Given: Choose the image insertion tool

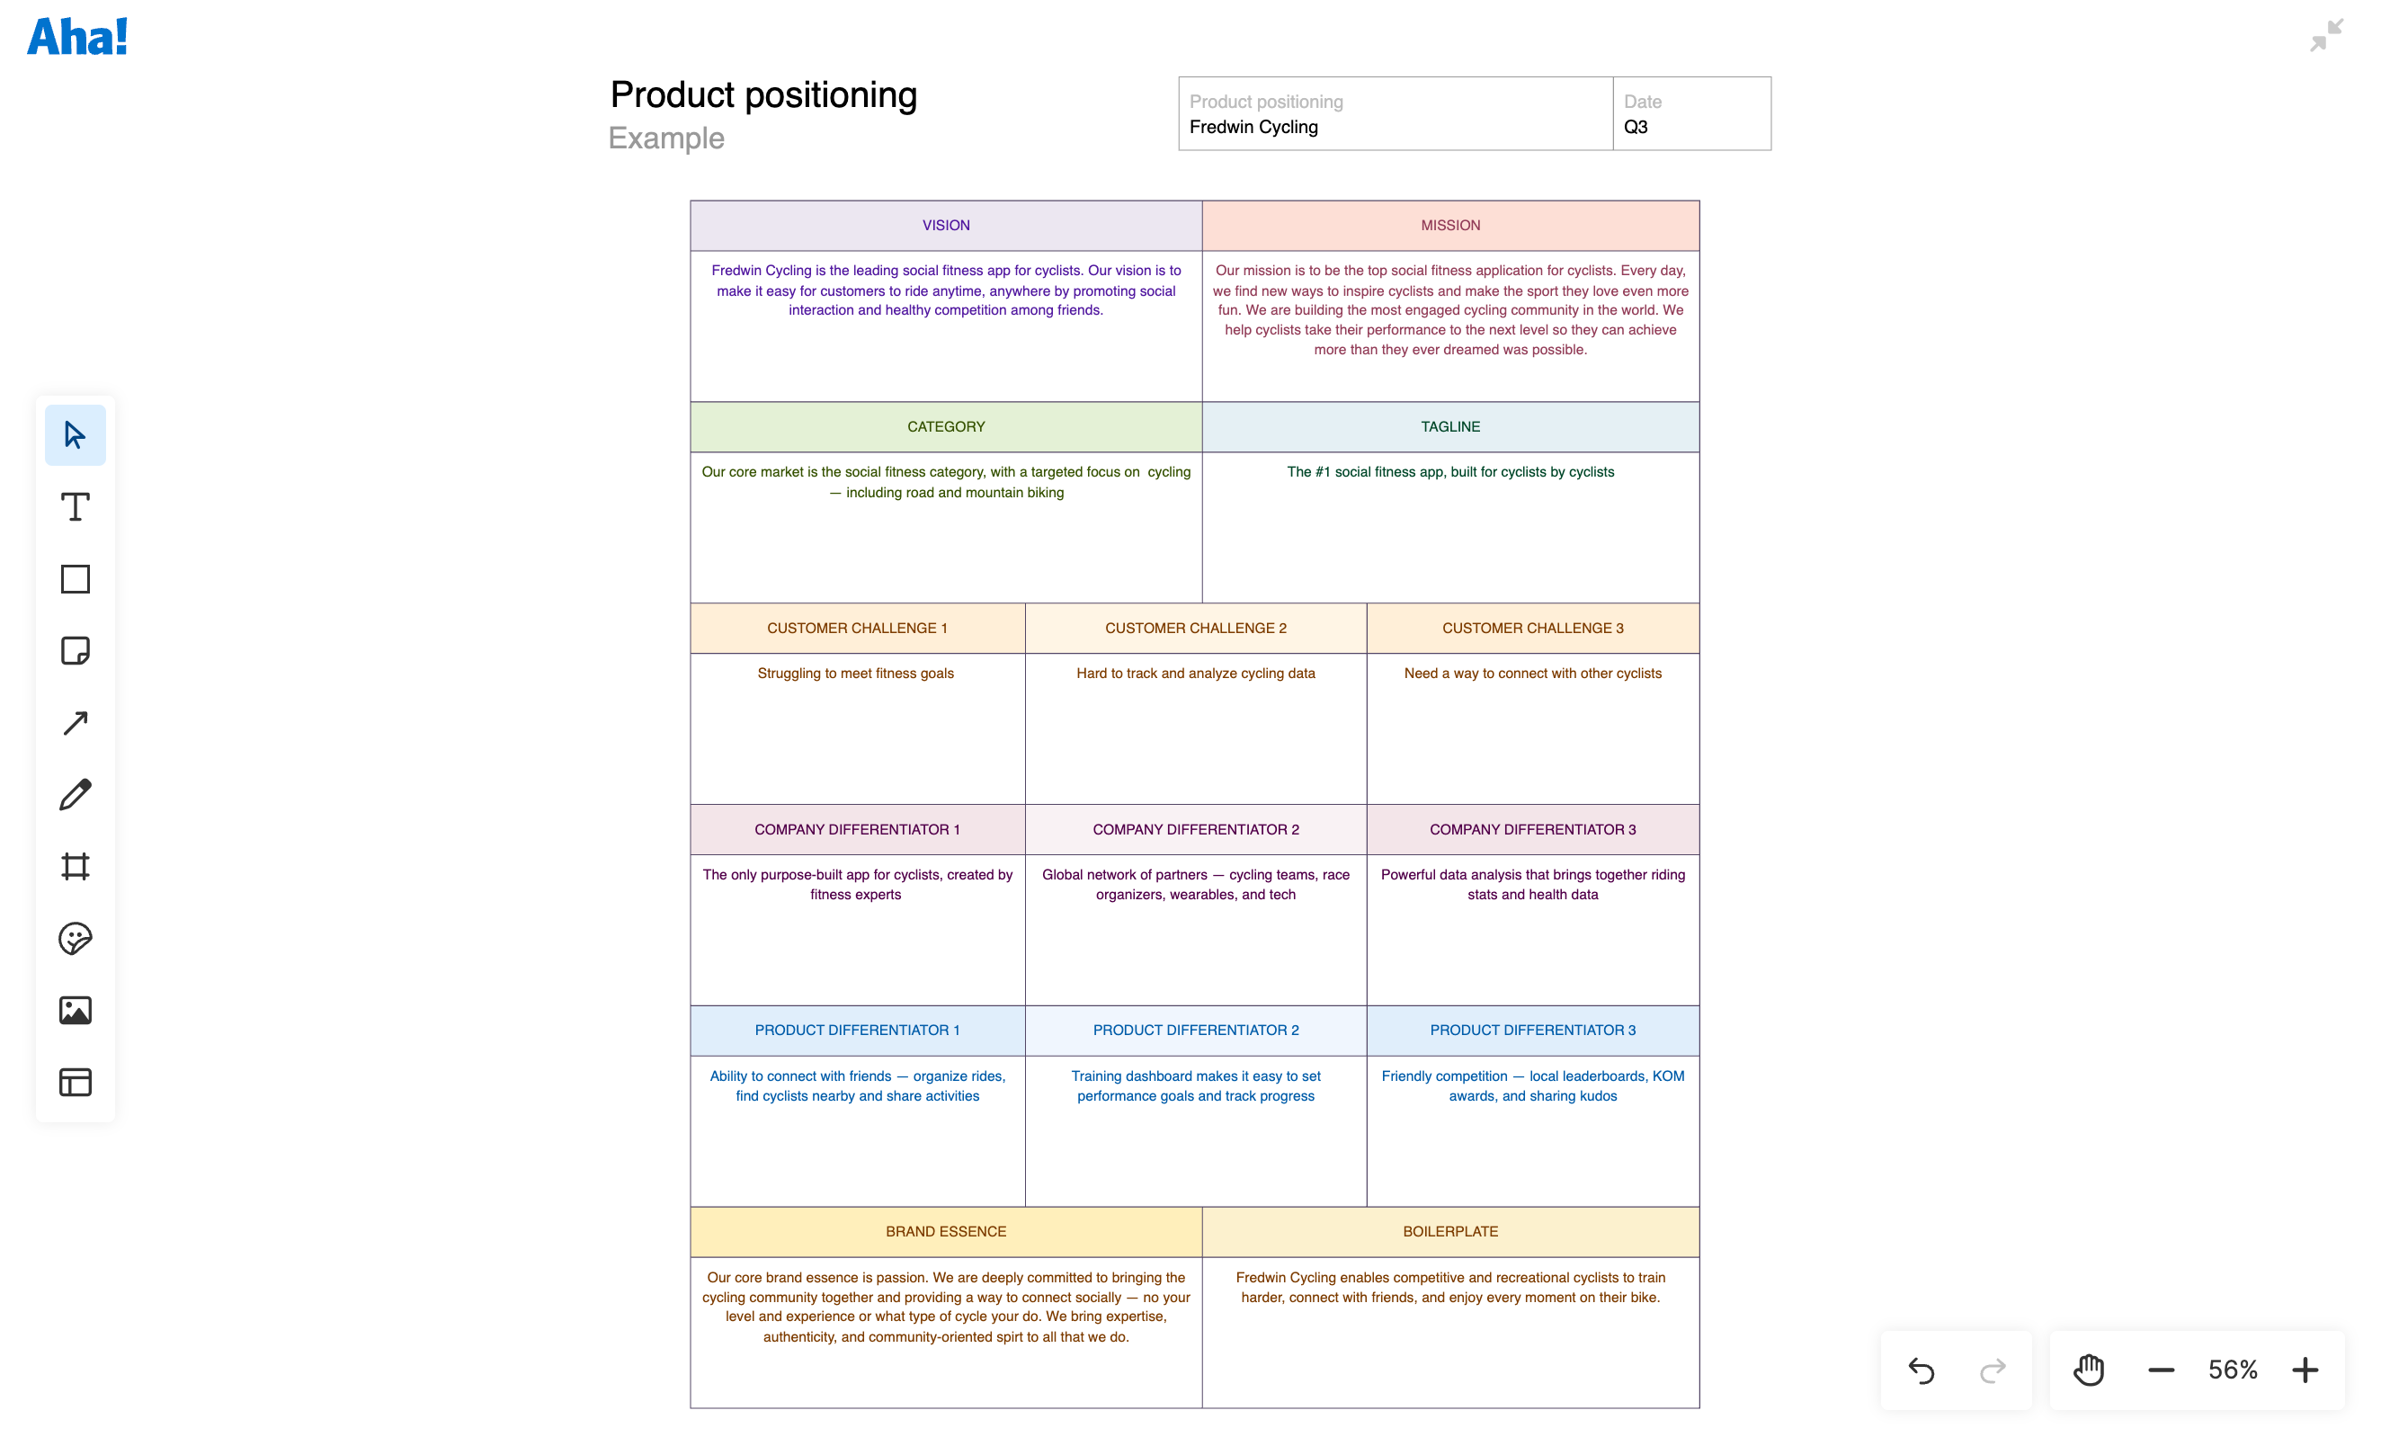Looking at the screenshot, I should coord(76,1009).
